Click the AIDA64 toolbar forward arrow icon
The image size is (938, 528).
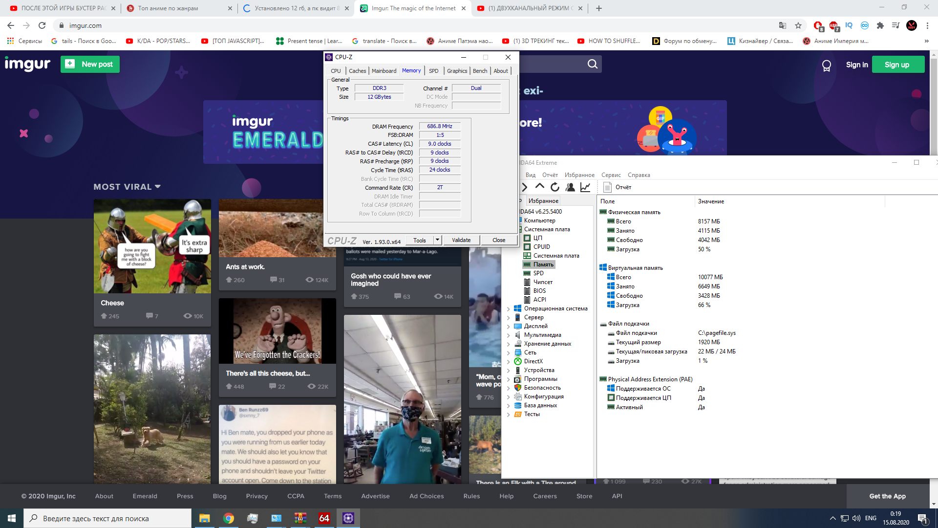525,187
